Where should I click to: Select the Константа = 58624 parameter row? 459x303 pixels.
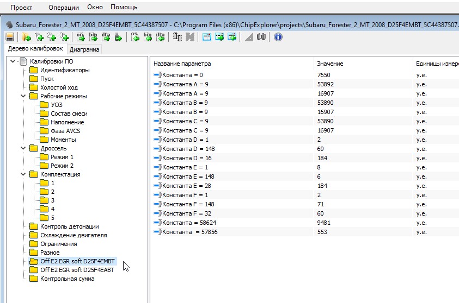[190, 221]
